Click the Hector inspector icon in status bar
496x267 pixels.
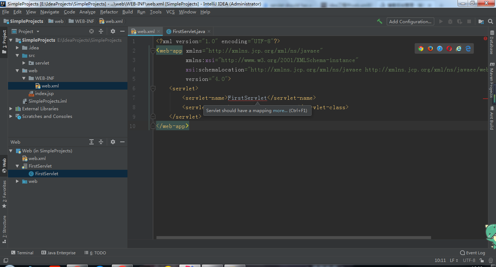click(490, 260)
